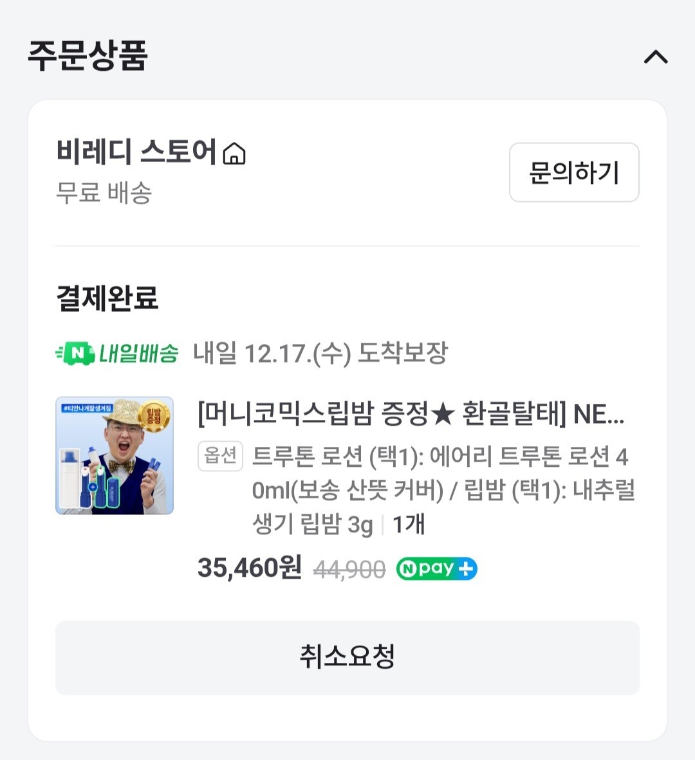This screenshot has width=695, height=760.
Task: Click the crossed-out 44,900 original price
Action: 349,570
